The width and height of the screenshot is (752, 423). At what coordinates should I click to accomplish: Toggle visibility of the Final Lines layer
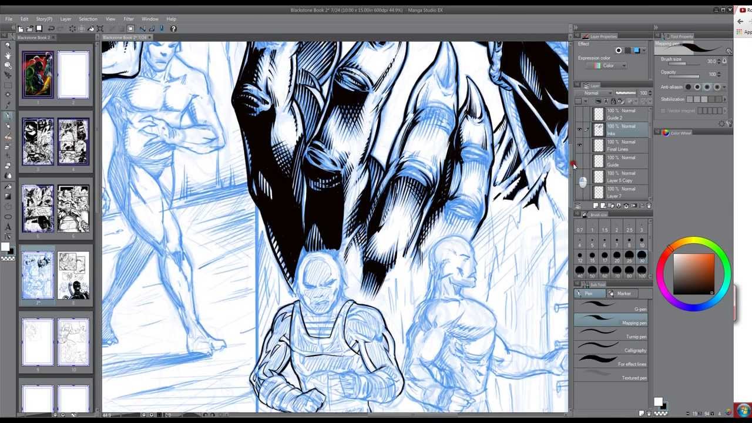coord(579,145)
